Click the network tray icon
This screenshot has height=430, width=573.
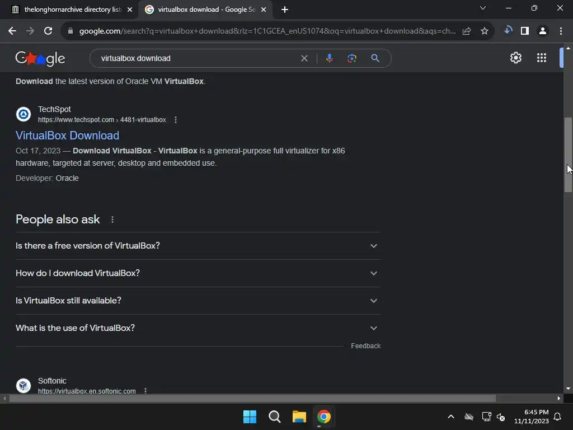click(x=486, y=417)
